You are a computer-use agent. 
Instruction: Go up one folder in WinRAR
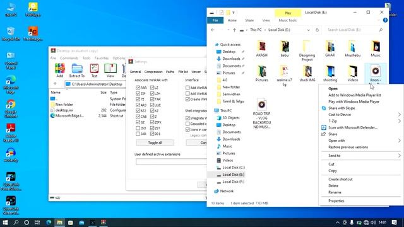point(55,84)
